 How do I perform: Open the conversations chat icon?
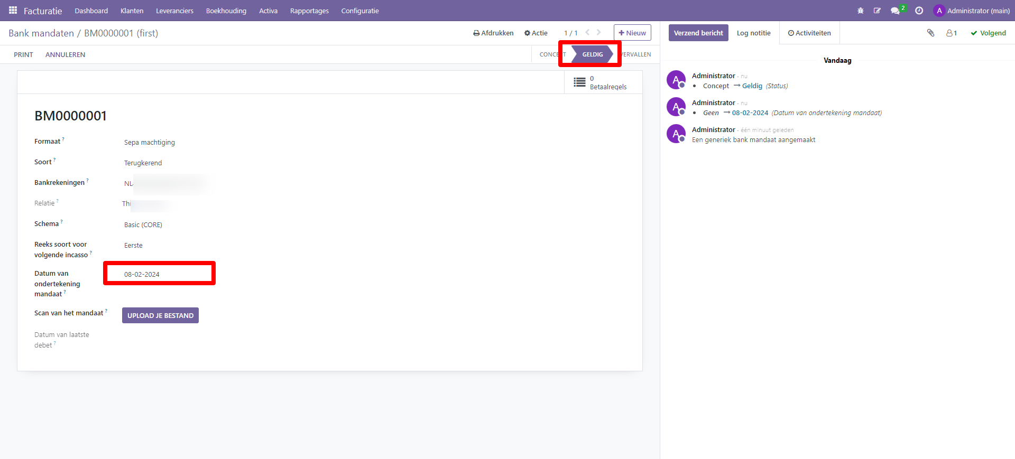895,11
